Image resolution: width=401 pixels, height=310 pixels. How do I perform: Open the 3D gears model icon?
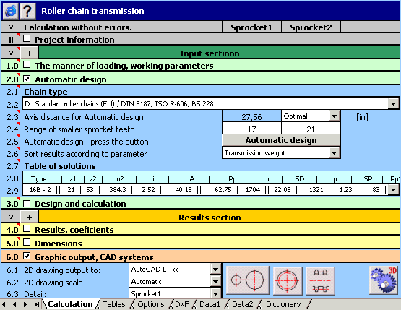384,280
